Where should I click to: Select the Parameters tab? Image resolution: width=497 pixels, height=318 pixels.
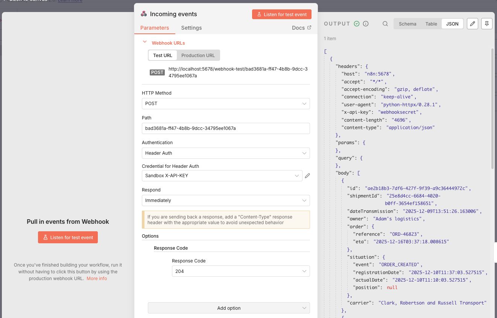click(155, 28)
